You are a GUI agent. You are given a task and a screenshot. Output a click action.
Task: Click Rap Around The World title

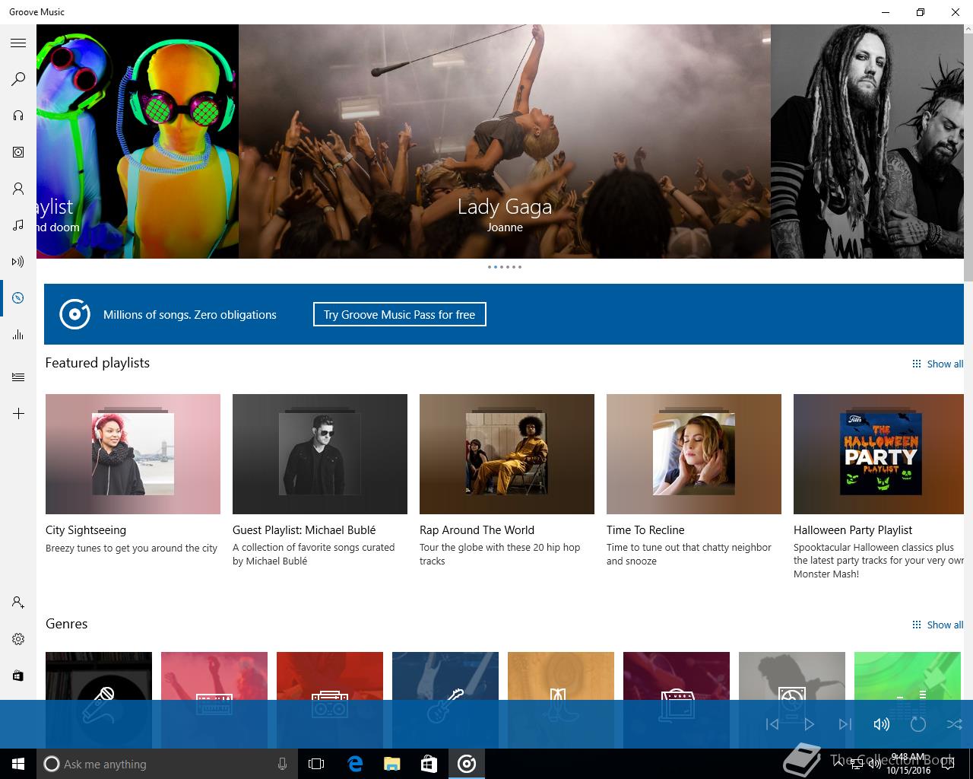click(x=477, y=530)
